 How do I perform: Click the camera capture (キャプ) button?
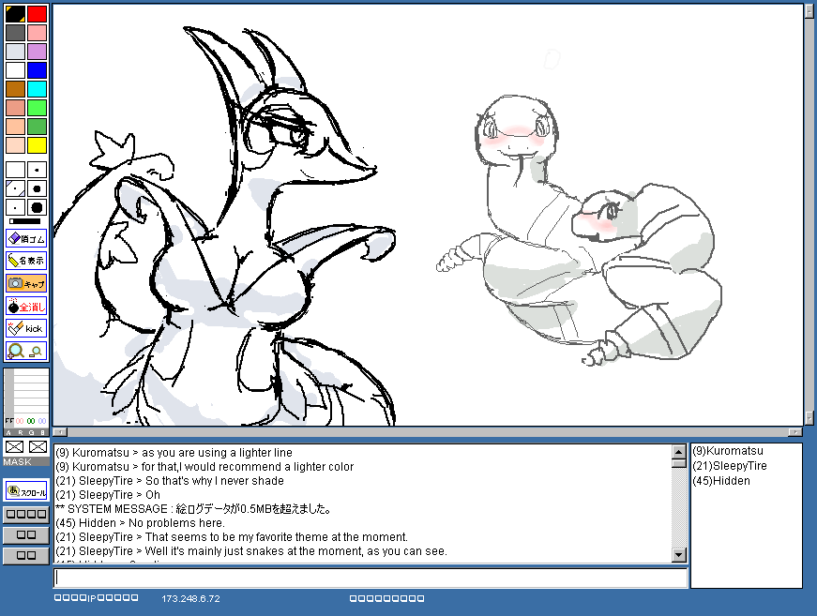pyautogui.click(x=26, y=283)
